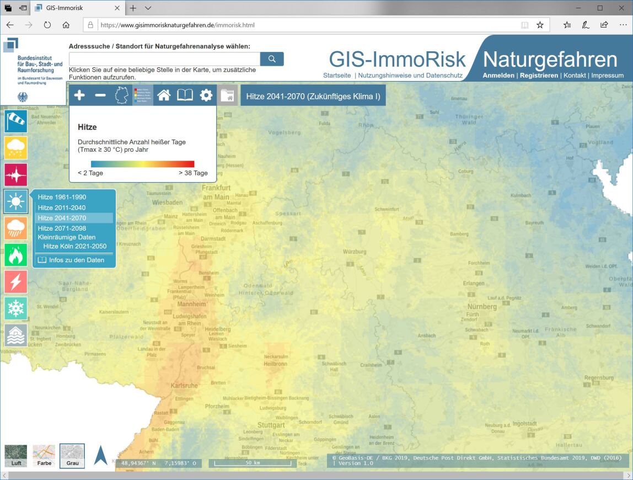The image size is (633, 480).
Task: Choose Hitze 2011-2040 layer
Action: 62,207
